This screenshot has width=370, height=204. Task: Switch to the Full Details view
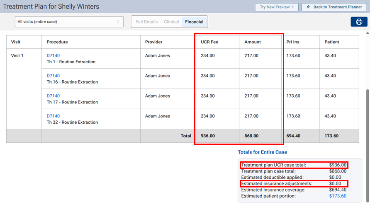[x=146, y=22]
